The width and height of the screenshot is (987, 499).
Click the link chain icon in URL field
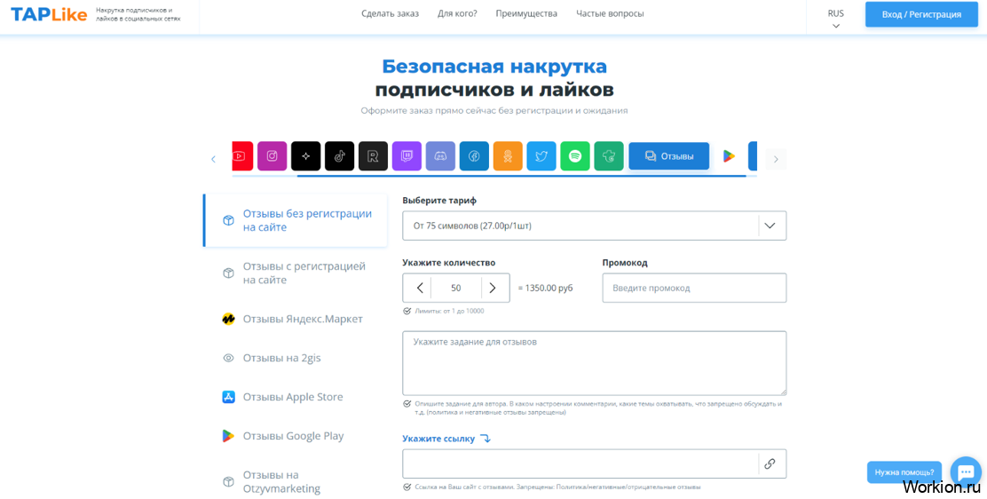770,463
